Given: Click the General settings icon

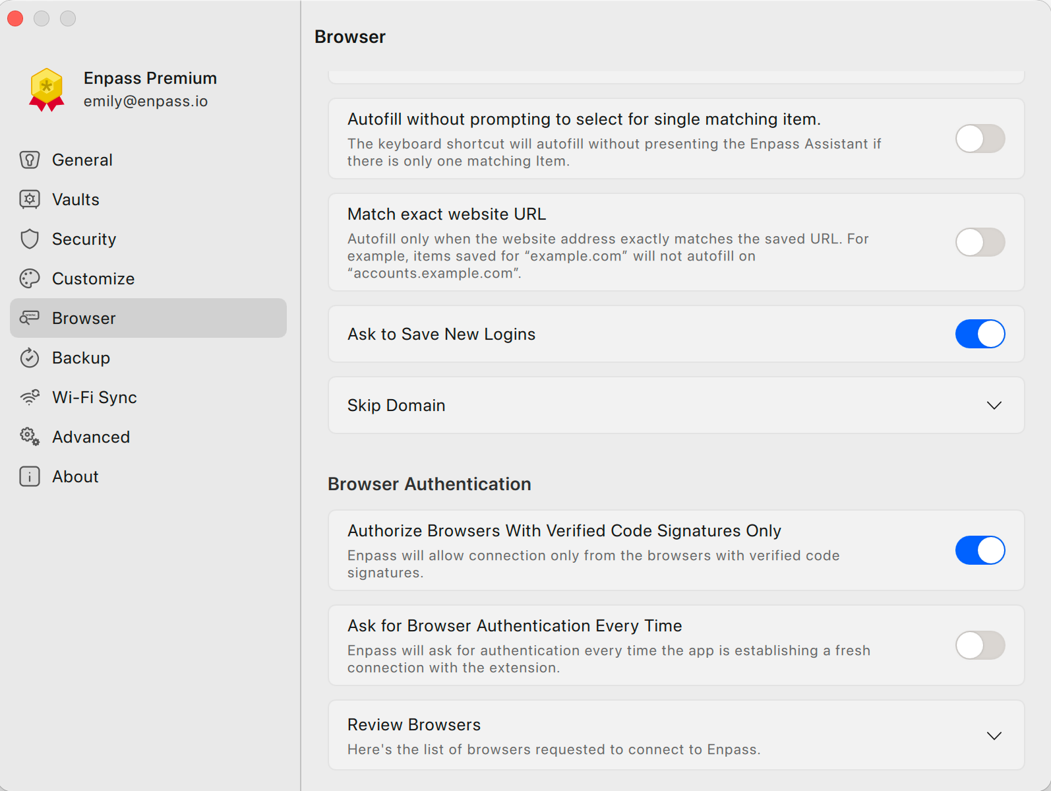Looking at the screenshot, I should 30,160.
